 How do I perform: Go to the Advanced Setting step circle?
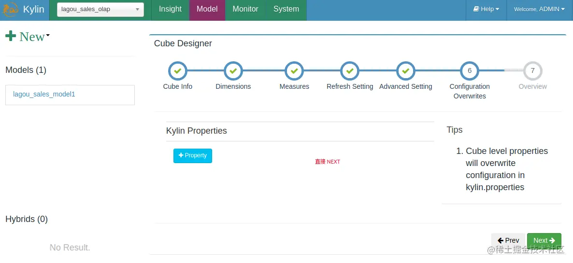[x=406, y=71]
